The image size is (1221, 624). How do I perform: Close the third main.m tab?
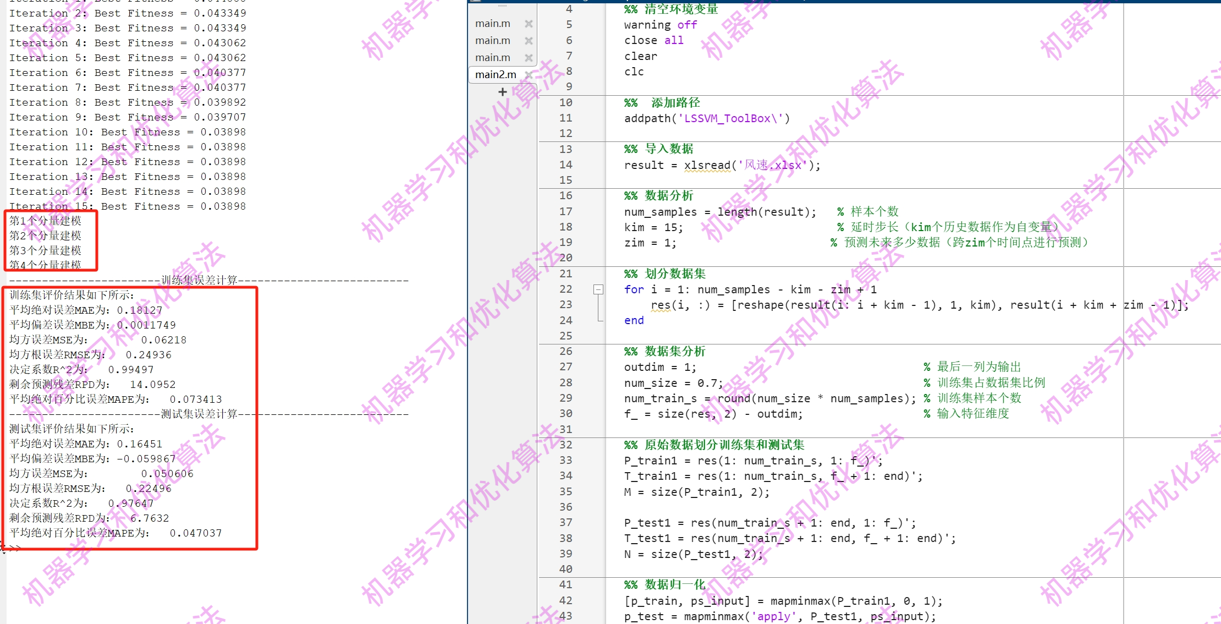tap(529, 58)
